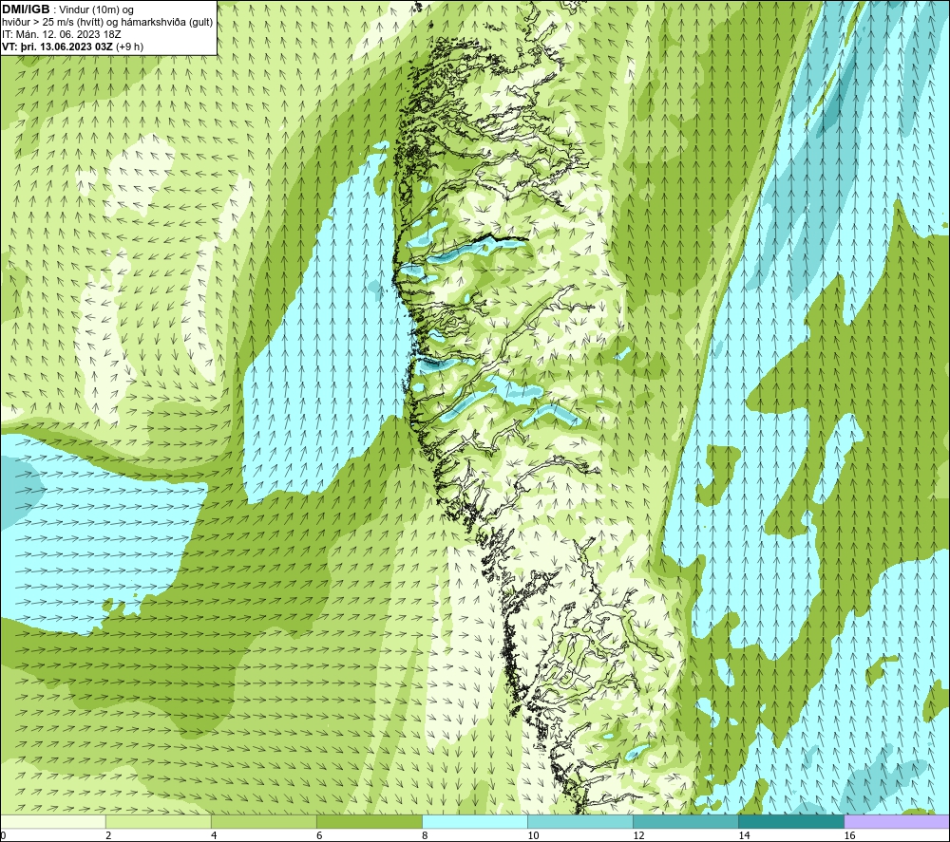The image size is (950, 842).
Task: Select the medium green 4–6 m/s legend swatch
Action: tap(264, 821)
